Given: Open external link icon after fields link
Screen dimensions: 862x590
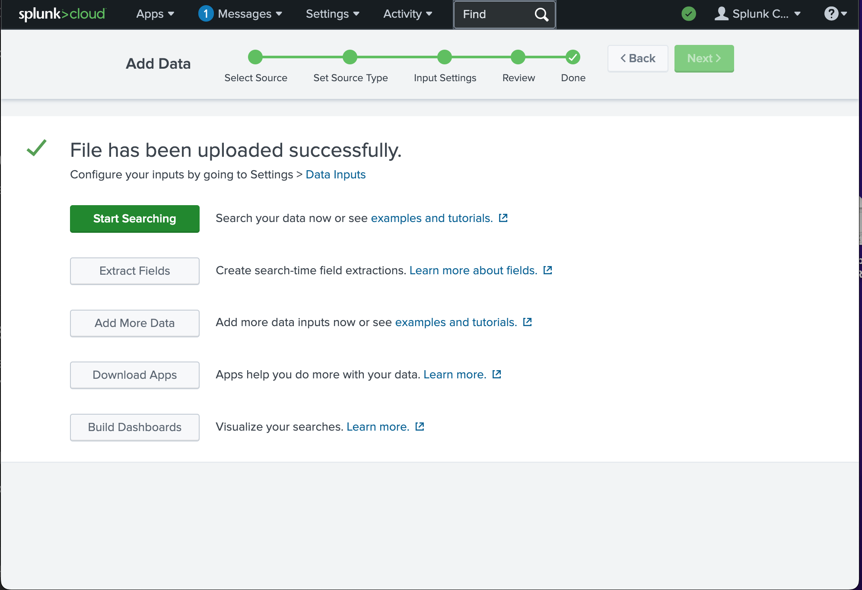Looking at the screenshot, I should click(x=547, y=270).
